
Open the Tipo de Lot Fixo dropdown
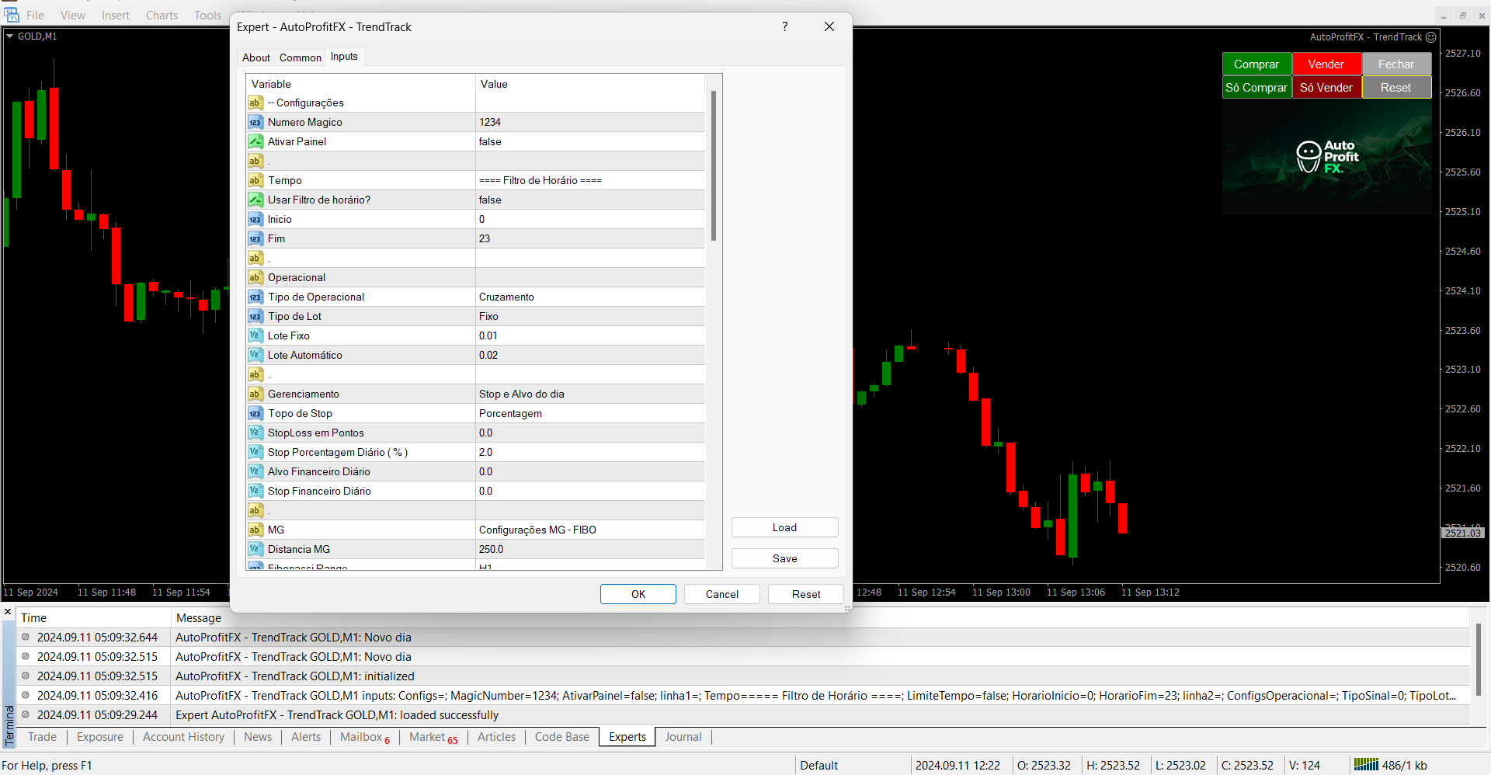click(590, 316)
